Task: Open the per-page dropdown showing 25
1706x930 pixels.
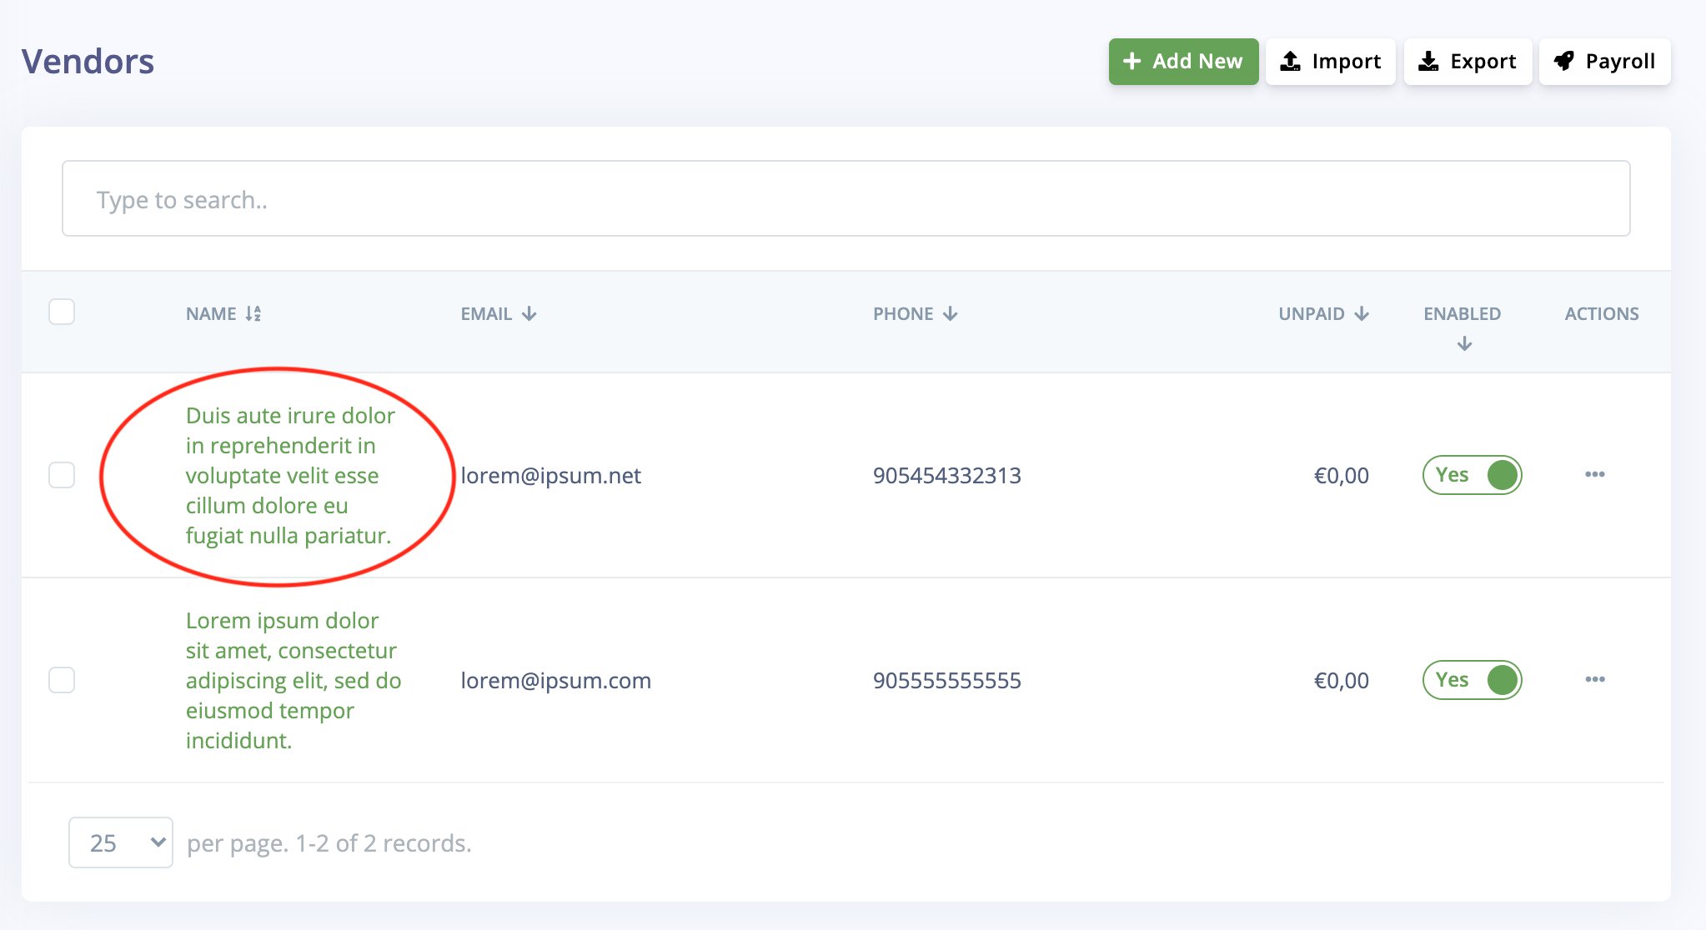Action: coord(120,842)
